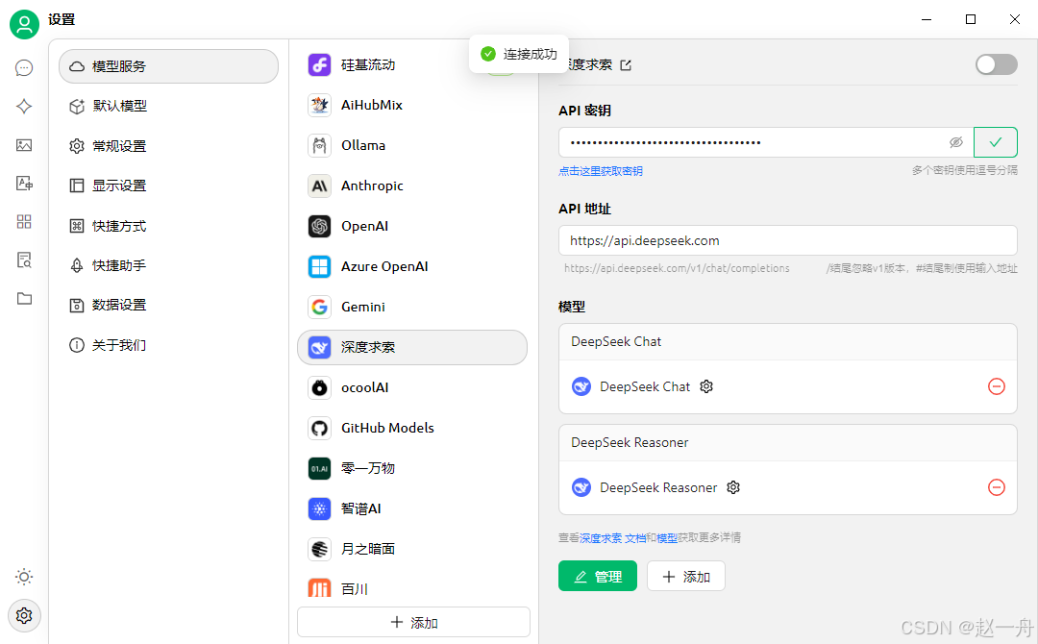Select the 硅基流动 provider
The width and height of the screenshot is (1038, 644).
[x=411, y=64]
